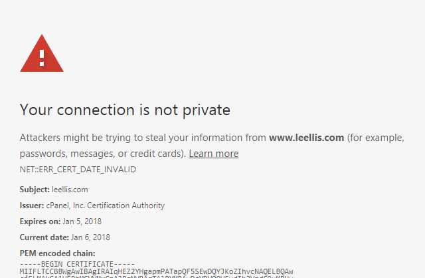The height and width of the screenshot is (278, 425).
Task: Click the PEM encoded chain label
Action: (58, 253)
